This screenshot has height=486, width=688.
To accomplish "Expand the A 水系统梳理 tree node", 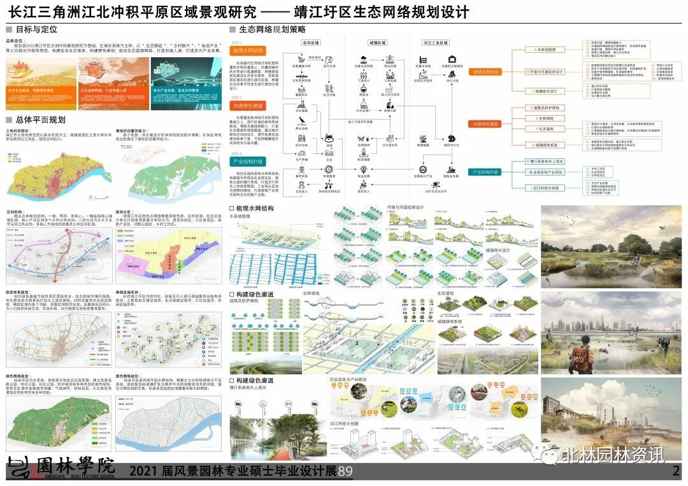I will point(545,50).
